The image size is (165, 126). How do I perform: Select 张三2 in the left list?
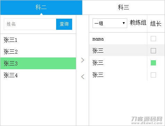point(38,52)
